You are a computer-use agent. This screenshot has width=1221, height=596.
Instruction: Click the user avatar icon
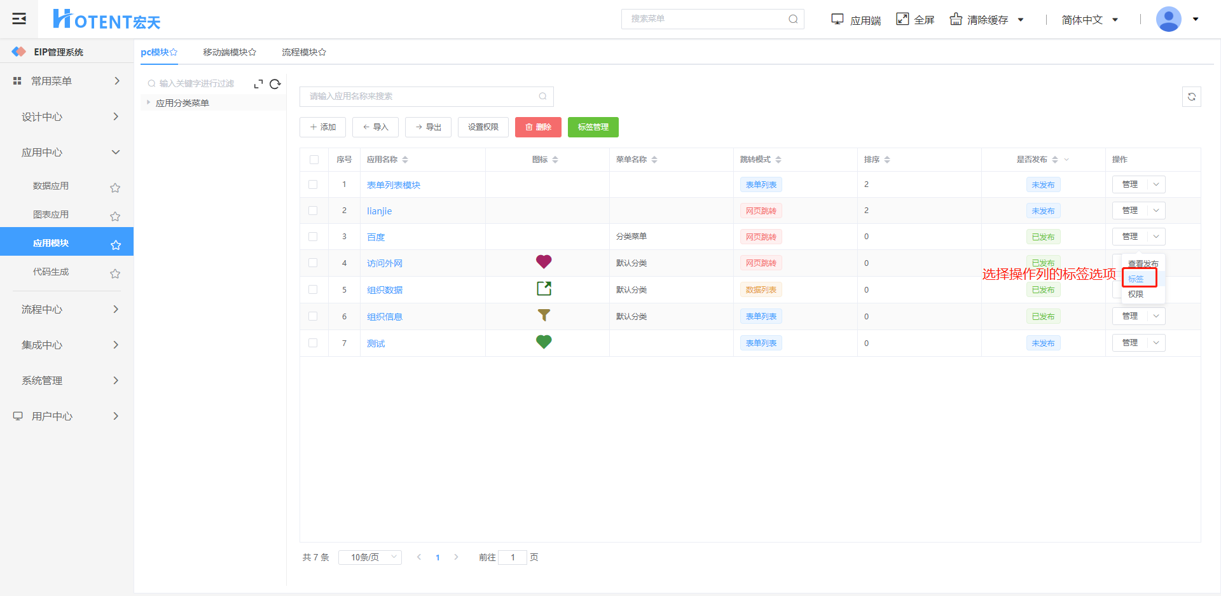[1168, 19]
